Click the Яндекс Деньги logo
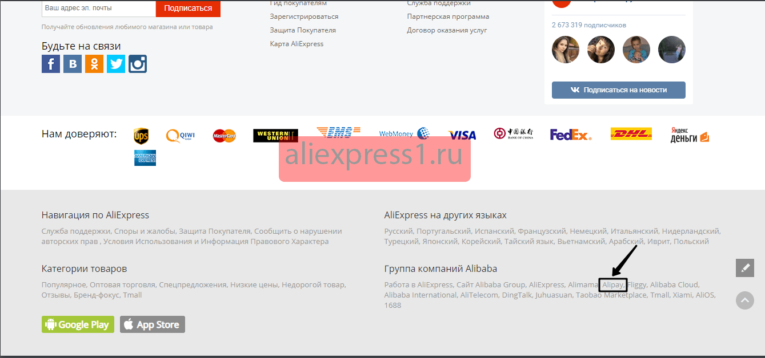 point(690,135)
